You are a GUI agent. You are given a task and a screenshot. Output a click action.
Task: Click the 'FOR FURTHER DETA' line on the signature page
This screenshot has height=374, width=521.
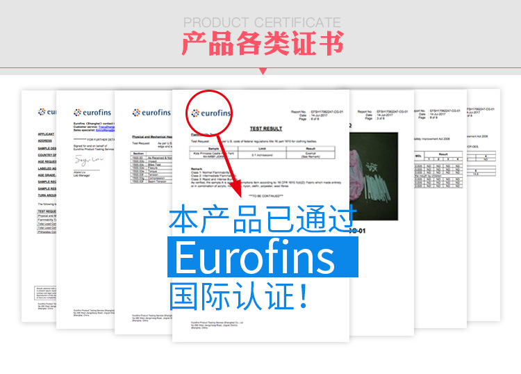[94, 139]
